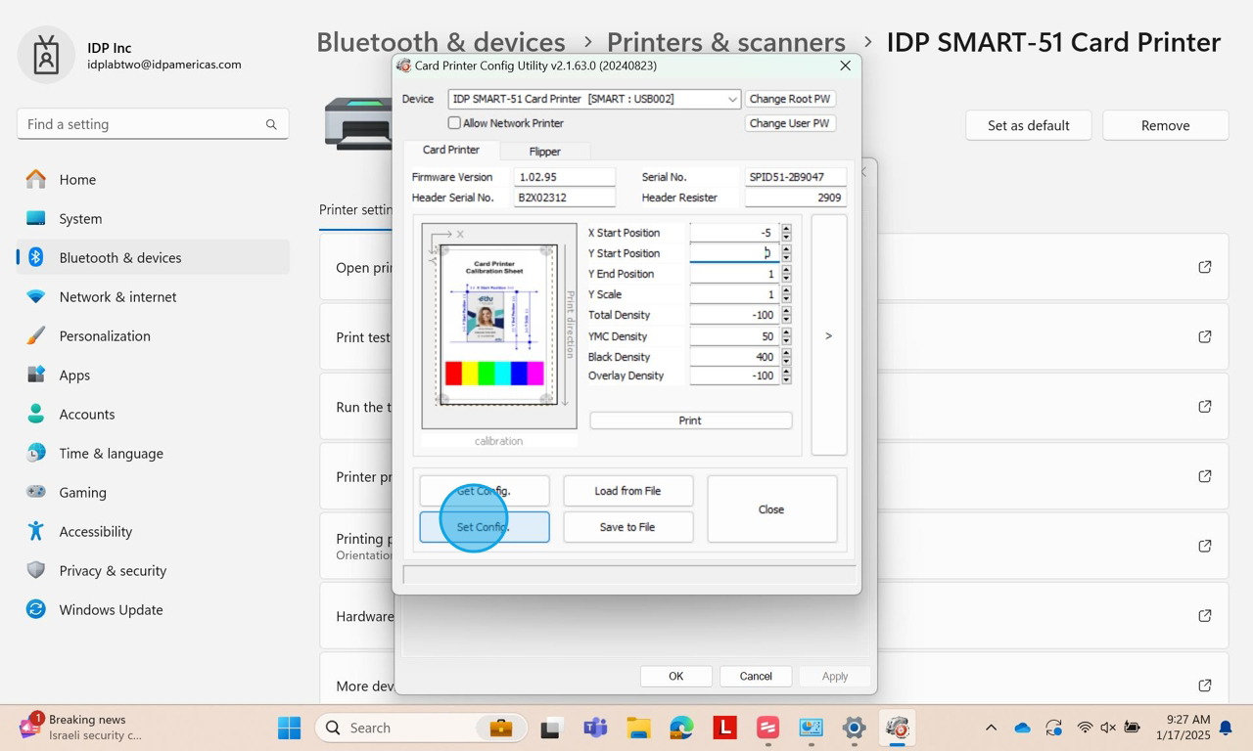This screenshot has height=751, width=1253.
Task: Click the external link icon on the Printing row
Action: coord(1205,546)
